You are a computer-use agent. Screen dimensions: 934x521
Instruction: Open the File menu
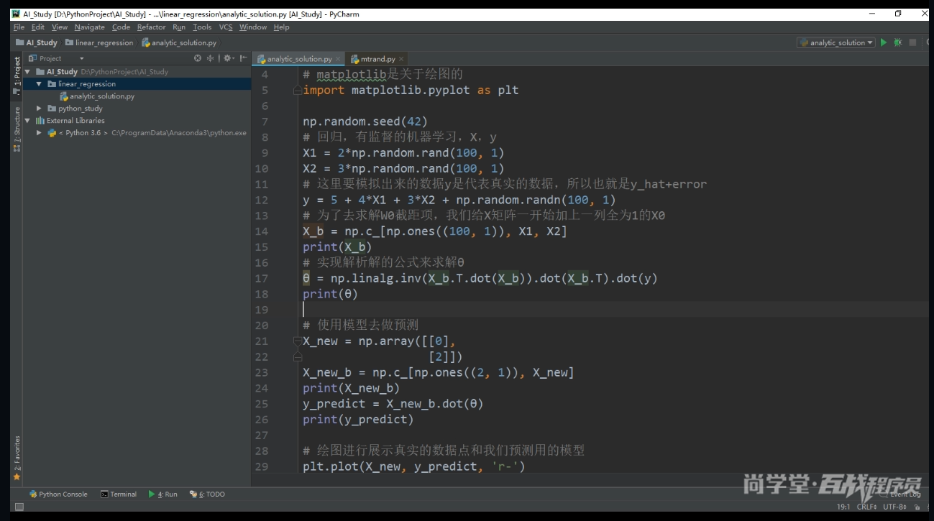pos(19,27)
